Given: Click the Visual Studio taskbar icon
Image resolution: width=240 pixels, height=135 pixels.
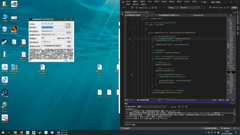Looking at the screenshot, I should [x=58, y=132].
